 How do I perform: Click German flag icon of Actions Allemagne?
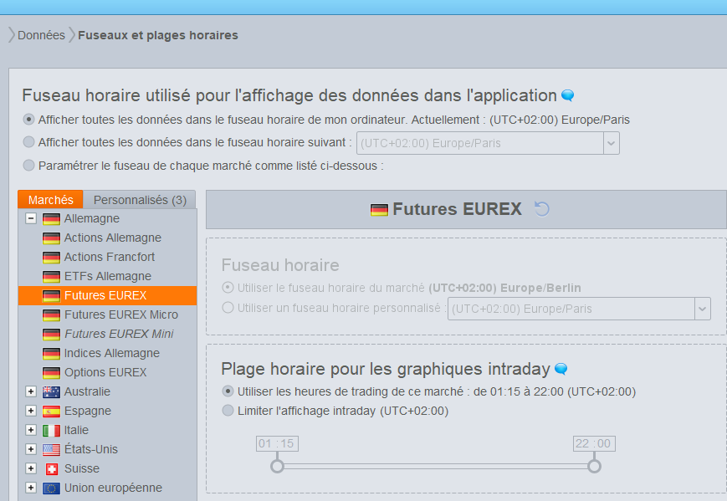51,238
